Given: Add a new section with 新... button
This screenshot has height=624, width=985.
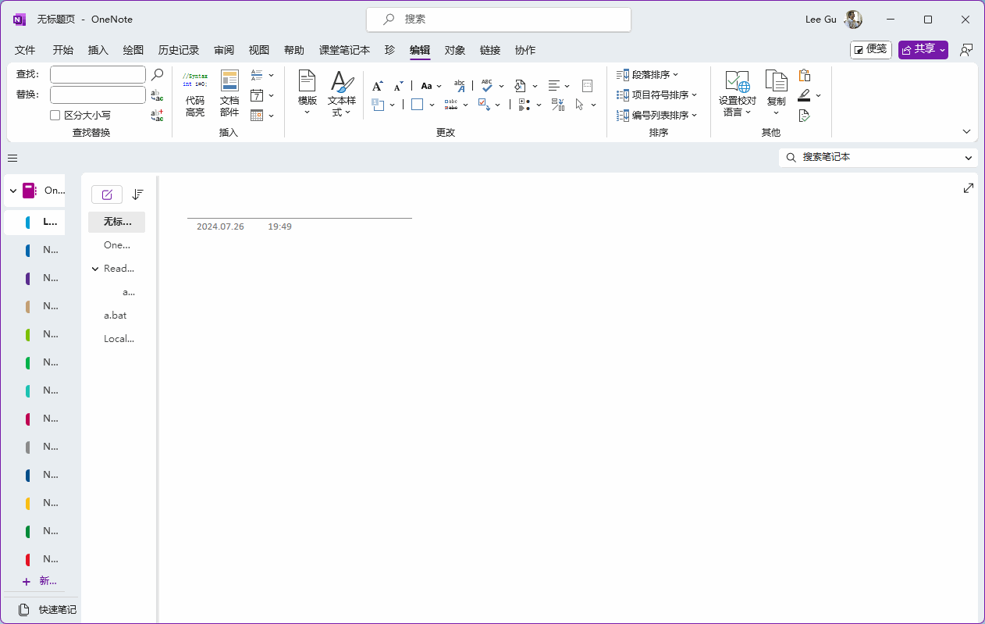Looking at the screenshot, I should coord(40,581).
